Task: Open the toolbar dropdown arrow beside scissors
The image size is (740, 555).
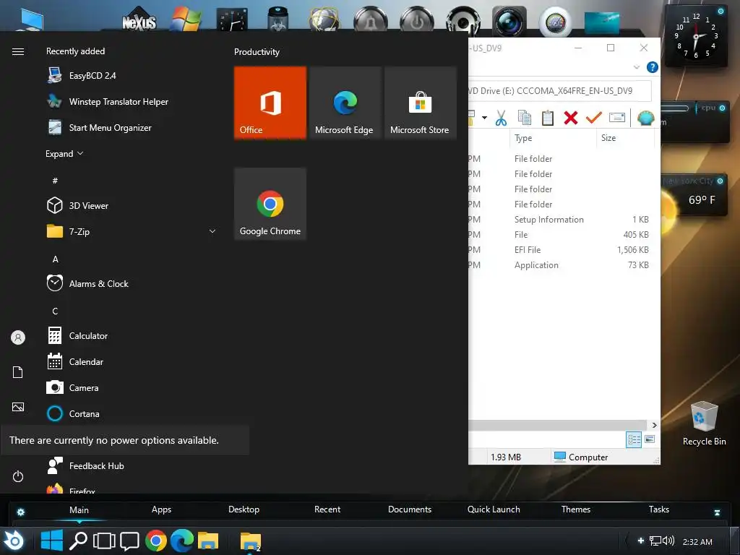Action: pyautogui.click(x=484, y=118)
